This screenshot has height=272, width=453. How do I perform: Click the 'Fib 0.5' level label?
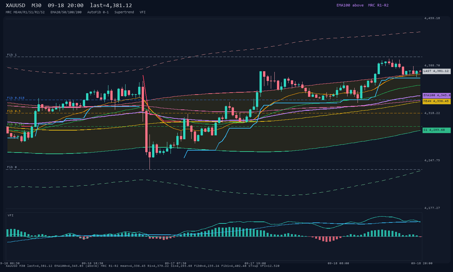14,111
